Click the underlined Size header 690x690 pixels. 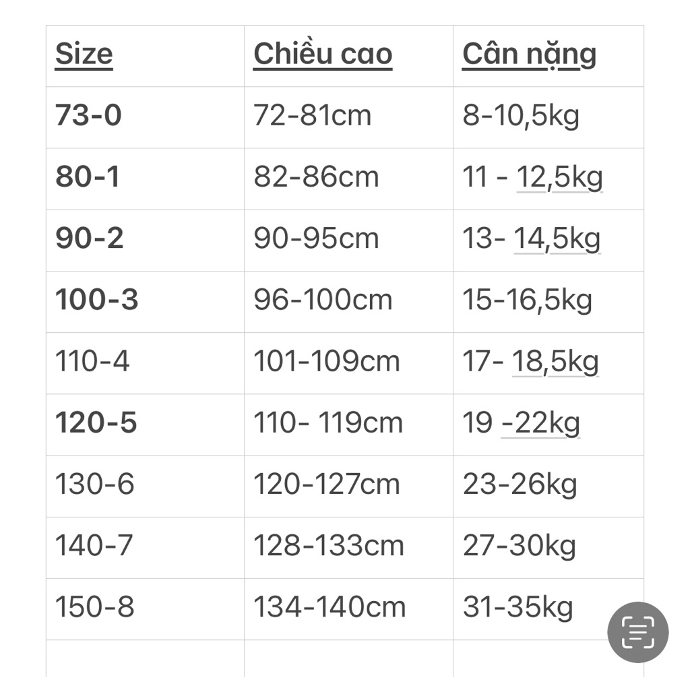(84, 55)
